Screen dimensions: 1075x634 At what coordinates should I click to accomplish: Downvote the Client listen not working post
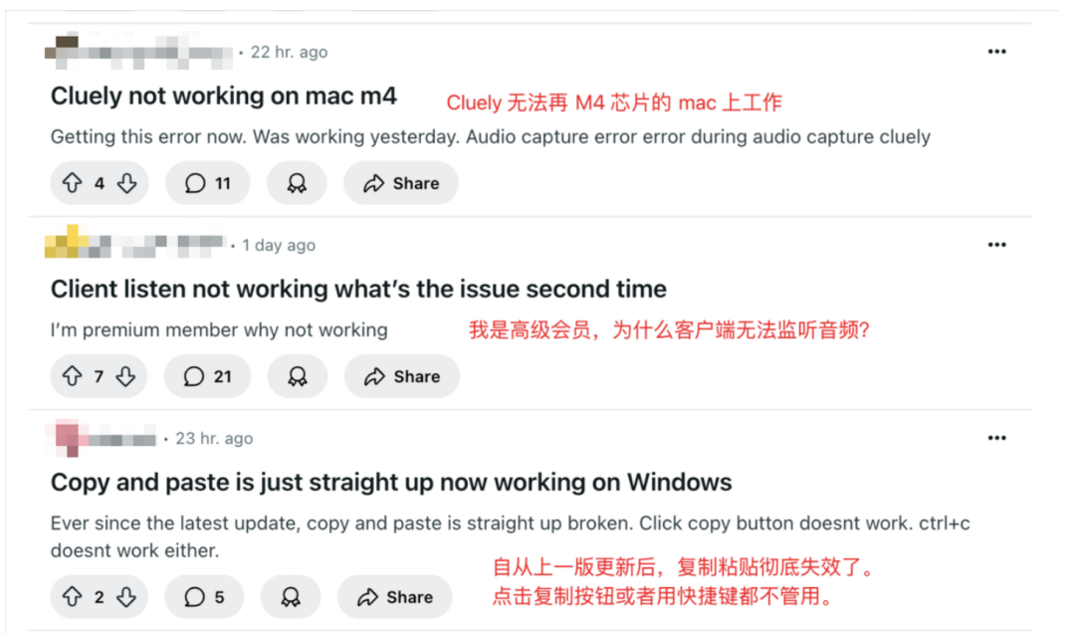(125, 376)
